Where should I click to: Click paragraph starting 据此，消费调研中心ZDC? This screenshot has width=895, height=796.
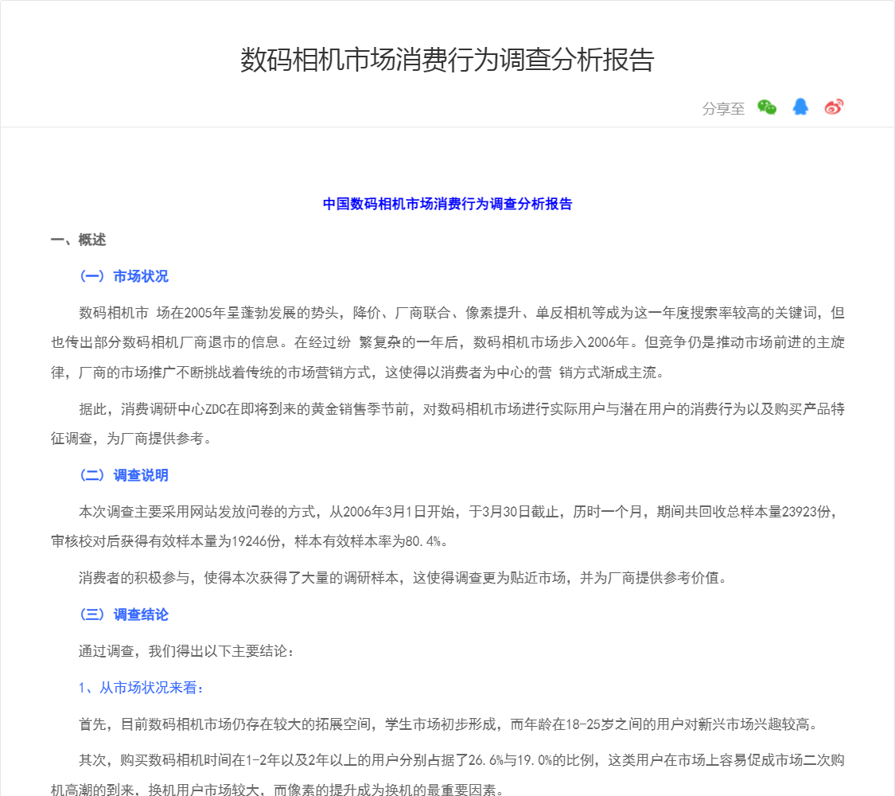point(447,423)
